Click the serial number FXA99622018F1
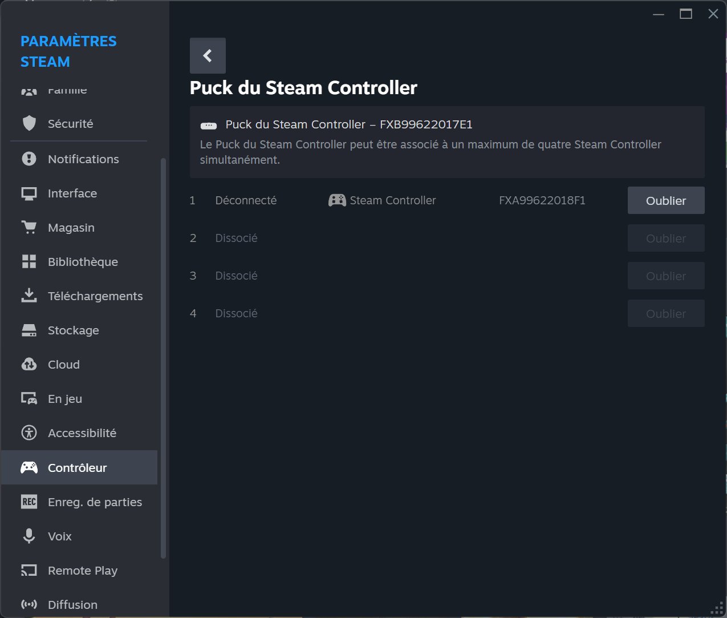This screenshot has width=727, height=618. (542, 200)
